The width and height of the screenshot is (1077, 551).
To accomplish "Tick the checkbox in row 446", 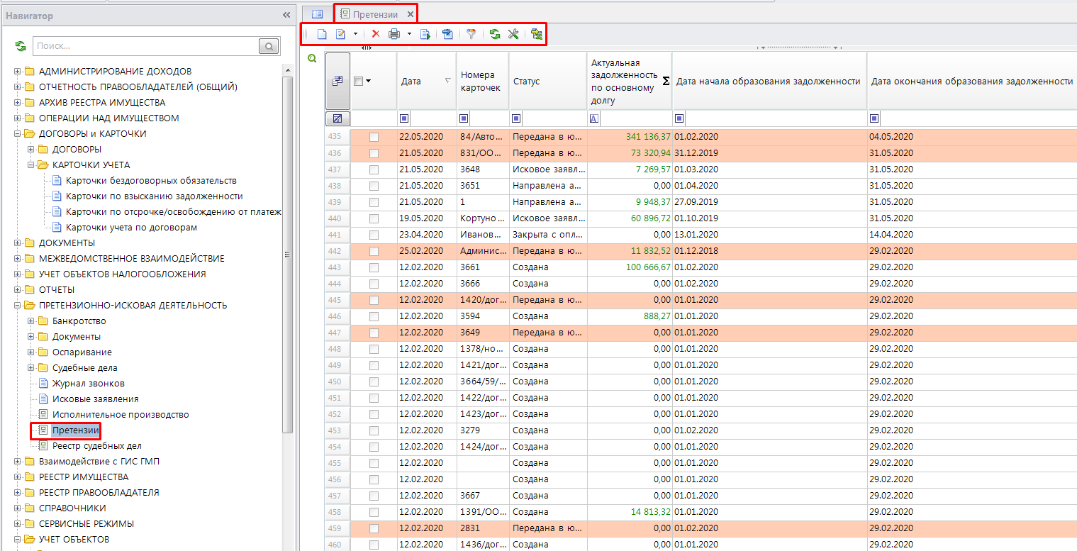I will (x=374, y=316).
